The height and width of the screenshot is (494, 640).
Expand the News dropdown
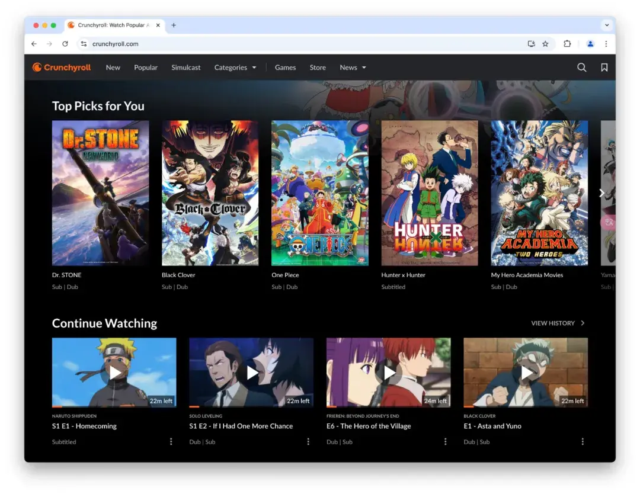(353, 68)
